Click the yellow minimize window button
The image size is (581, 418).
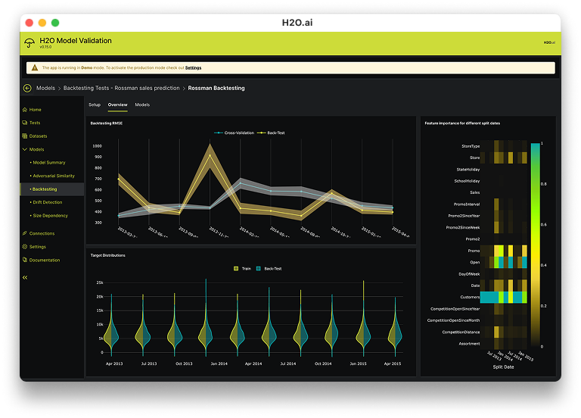tap(42, 23)
